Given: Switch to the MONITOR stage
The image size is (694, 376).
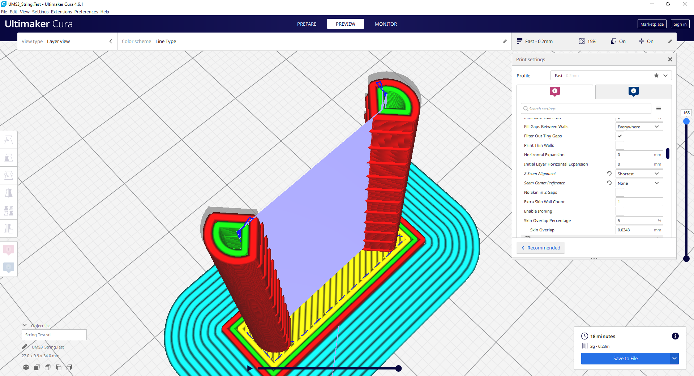Looking at the screenshot, I should coord(386,24).
